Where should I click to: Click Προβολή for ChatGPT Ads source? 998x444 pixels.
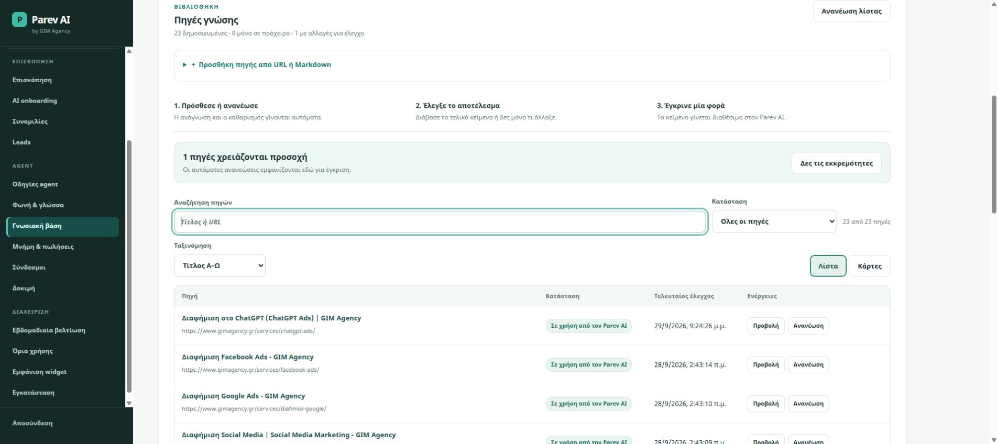(x=765, y=326)
